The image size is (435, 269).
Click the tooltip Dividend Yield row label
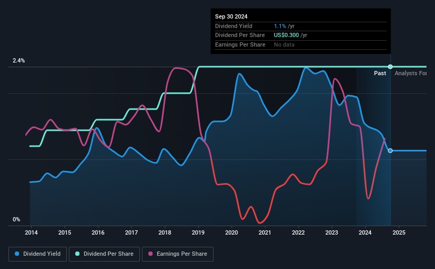[234, 26]
